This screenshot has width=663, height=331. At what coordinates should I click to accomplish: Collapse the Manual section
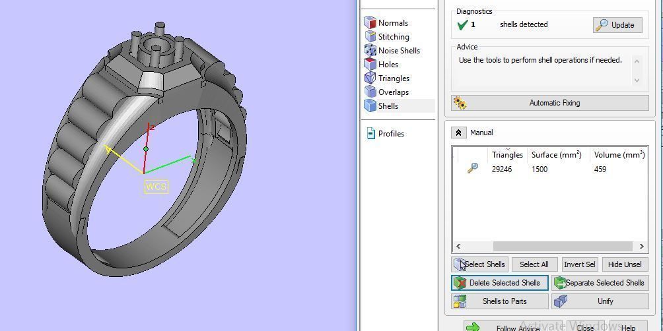[x=458, y=133]
